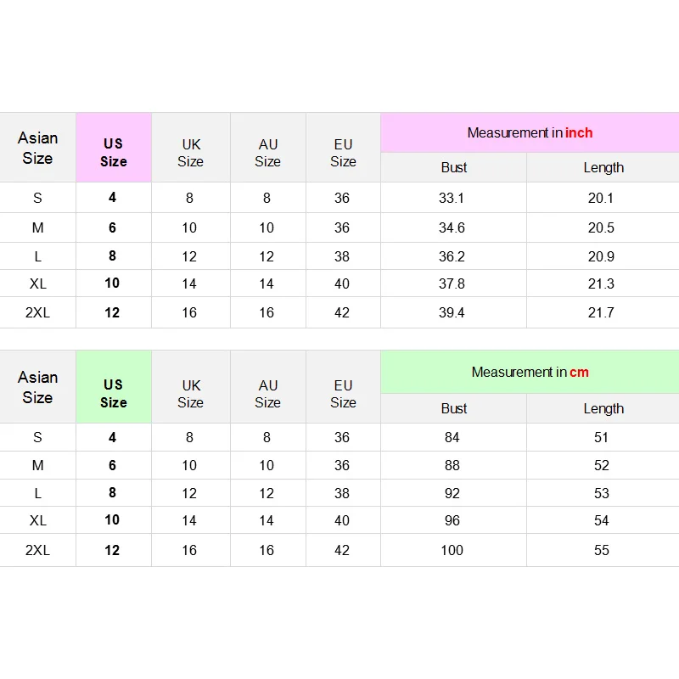Select the 20.1 length value
Screen dimensions: 679x679
click(601, 198)
